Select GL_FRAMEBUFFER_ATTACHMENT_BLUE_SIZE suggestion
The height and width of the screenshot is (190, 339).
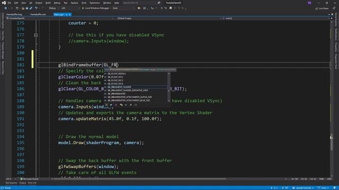129,100
